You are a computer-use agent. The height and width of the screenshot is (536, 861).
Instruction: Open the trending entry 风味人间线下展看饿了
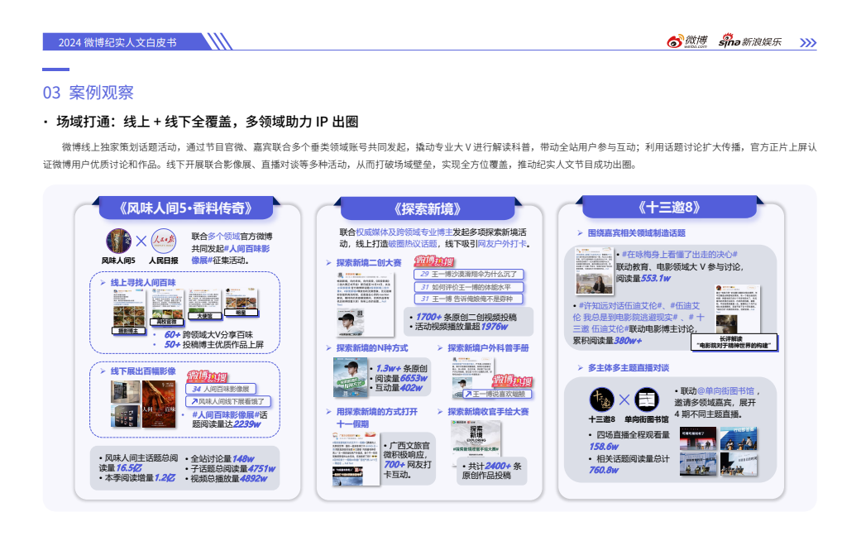pos(228,401)
